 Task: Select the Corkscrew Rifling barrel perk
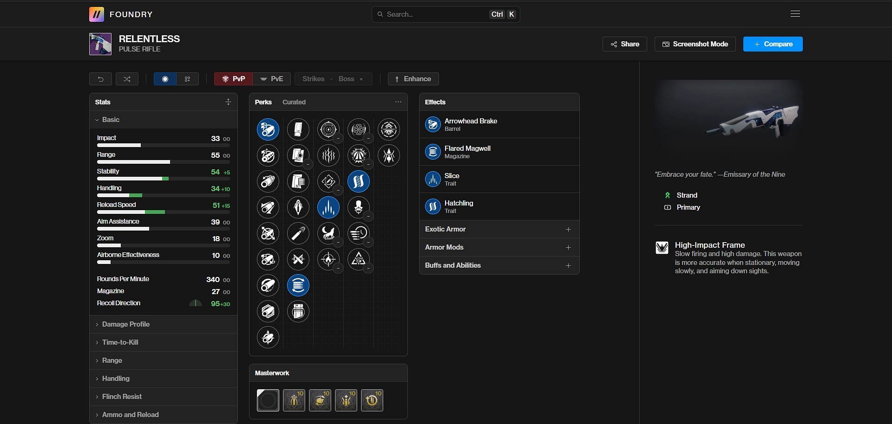[268, 181]
